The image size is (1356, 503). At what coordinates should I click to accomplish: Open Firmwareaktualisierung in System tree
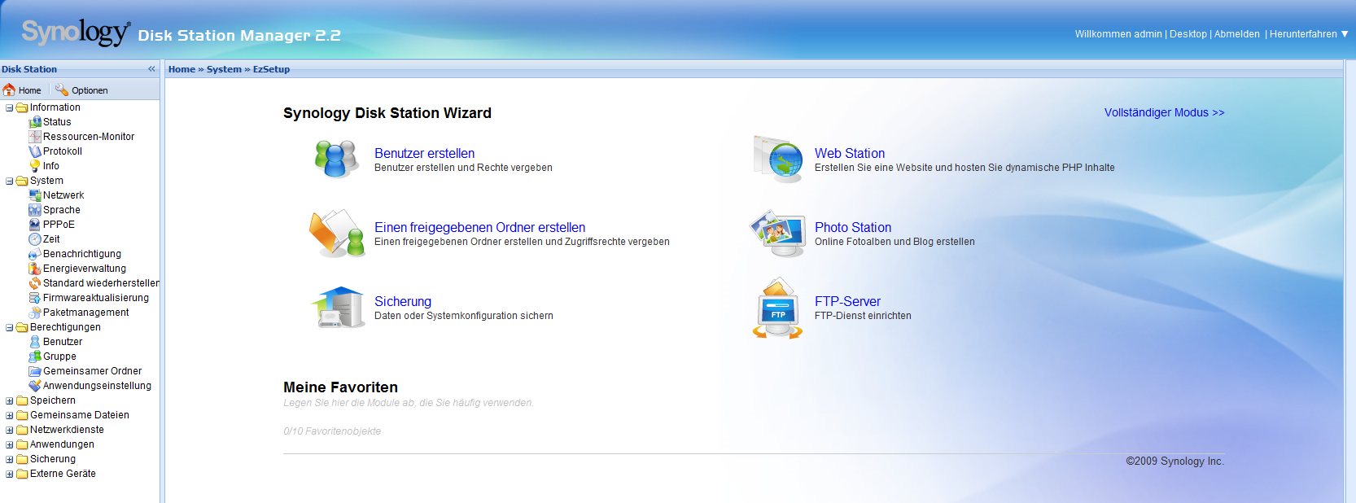pos(95,298)
